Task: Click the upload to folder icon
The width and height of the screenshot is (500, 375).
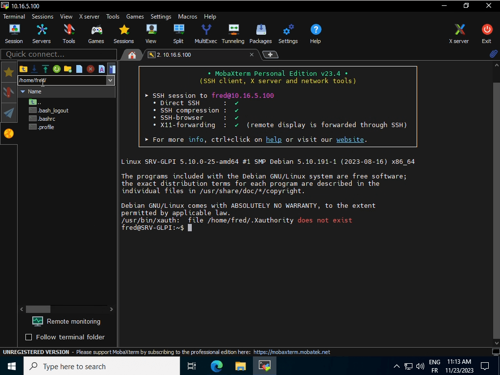Action: [x=45, y=69]
